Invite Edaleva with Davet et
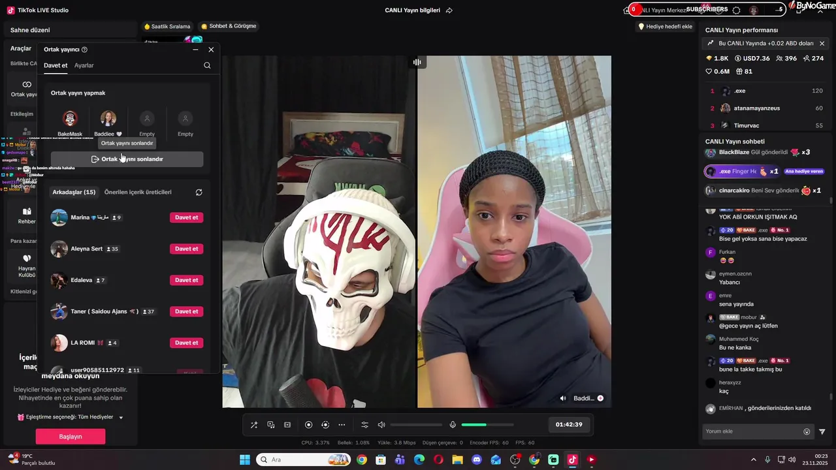This screenshot has height=470, width=836. point(186,280)
